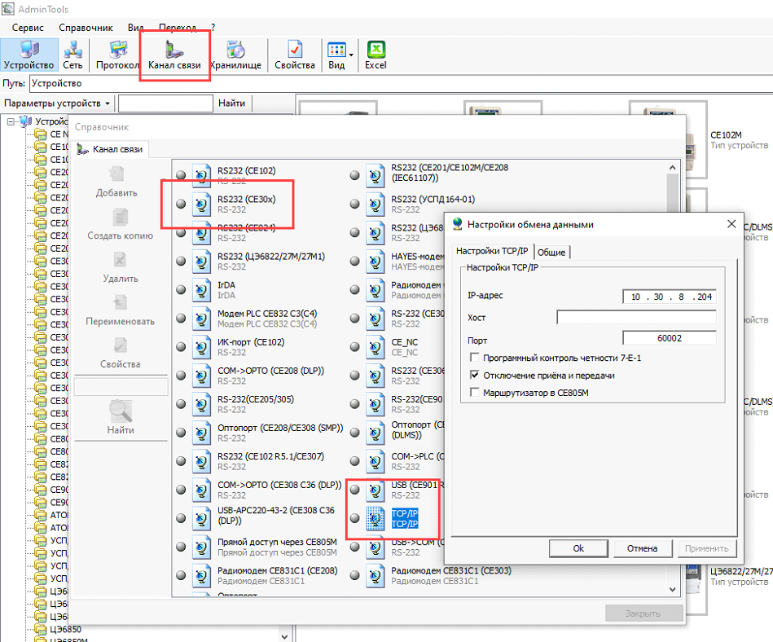Screen dimensions: 773x642
Task: Click the Порт input field
Action: (x=669, y=338)
